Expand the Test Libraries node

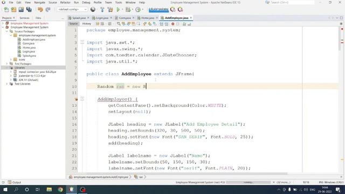click(x=7, y=84)
